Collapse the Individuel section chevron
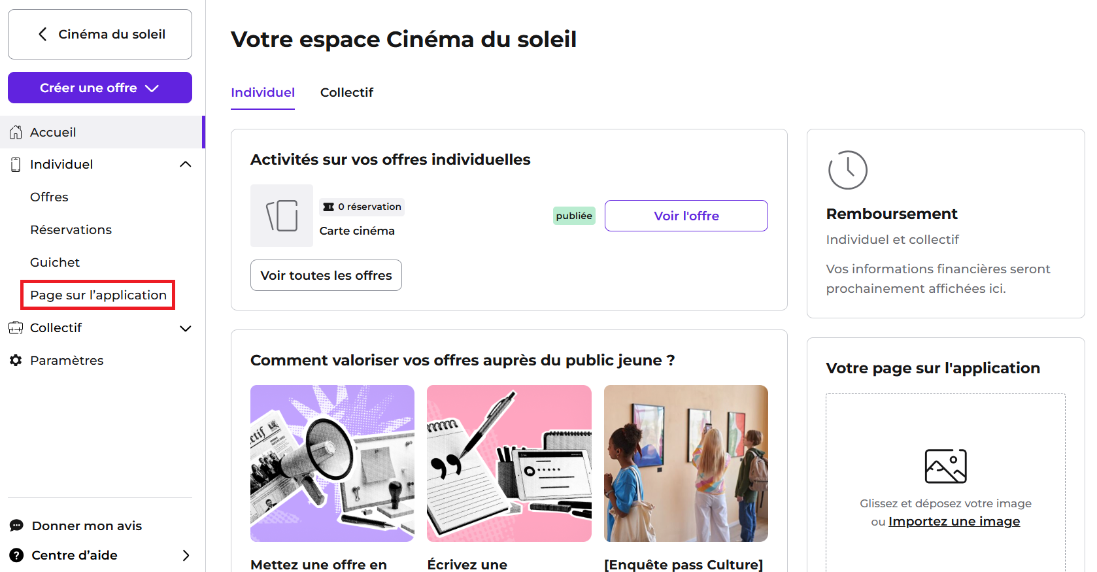The image size is (1097, 572). [x=186, y=164]
